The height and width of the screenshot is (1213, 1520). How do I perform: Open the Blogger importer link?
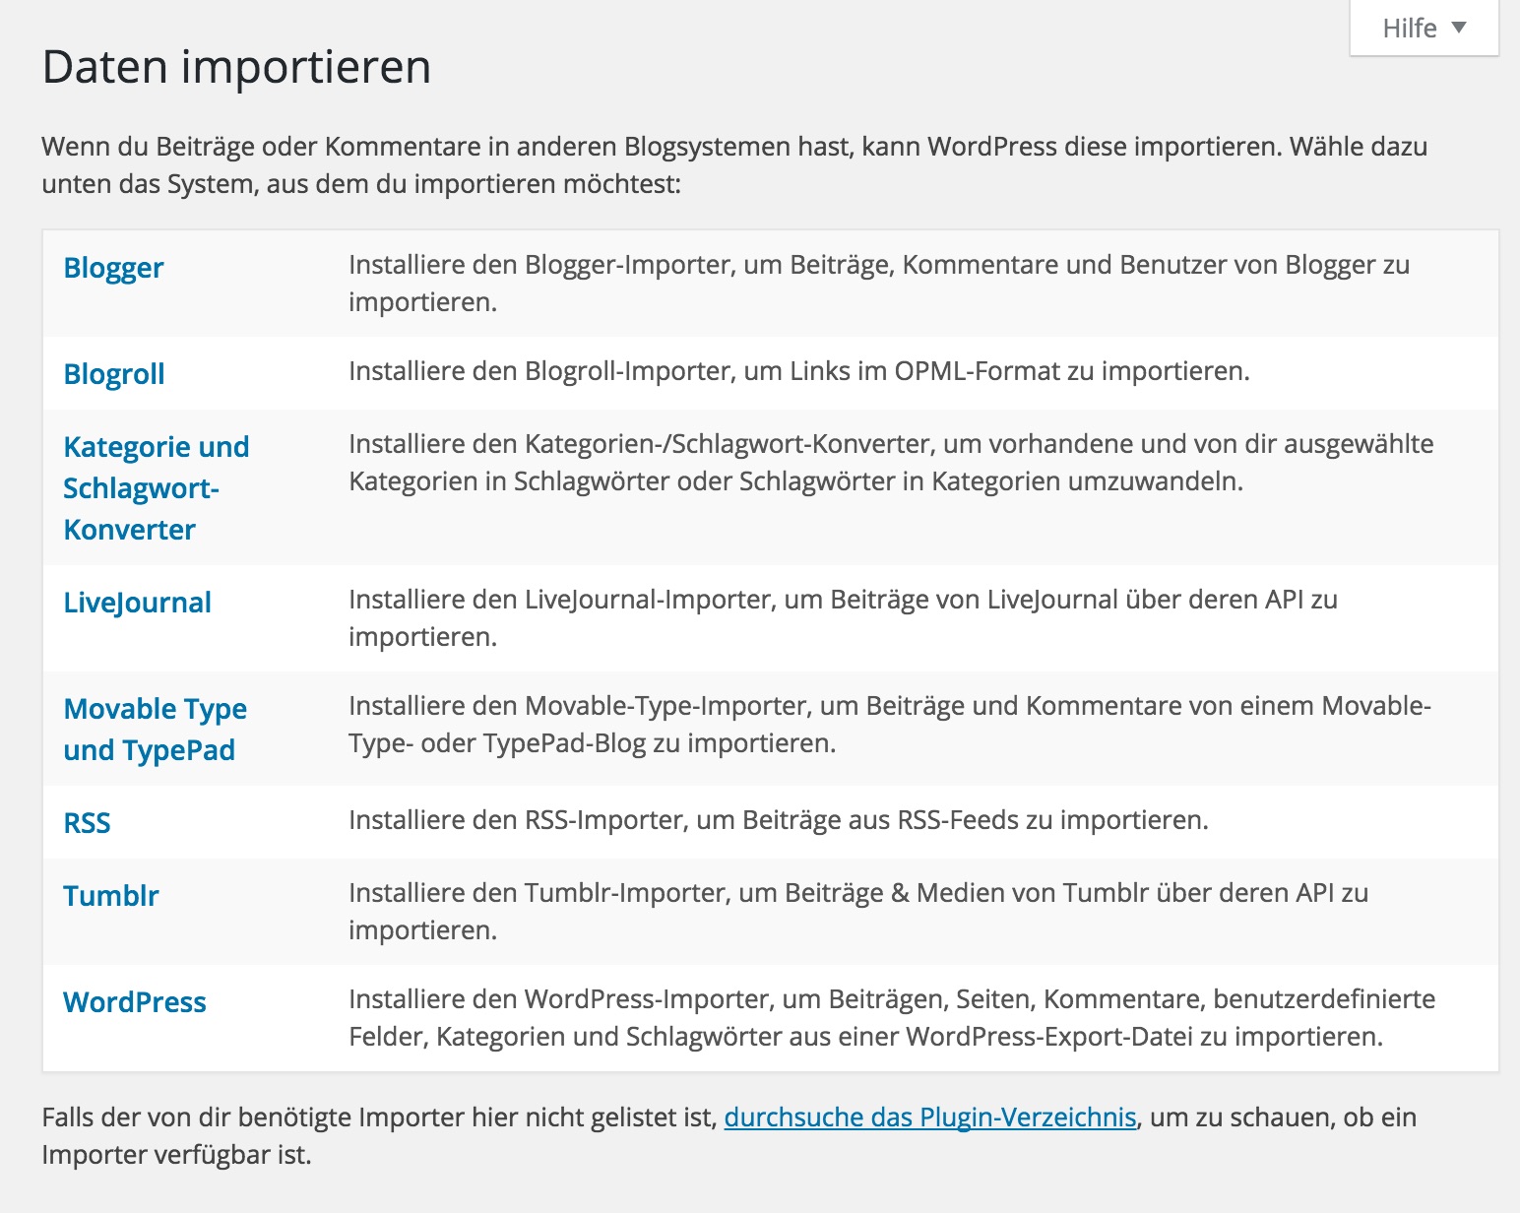113,268
